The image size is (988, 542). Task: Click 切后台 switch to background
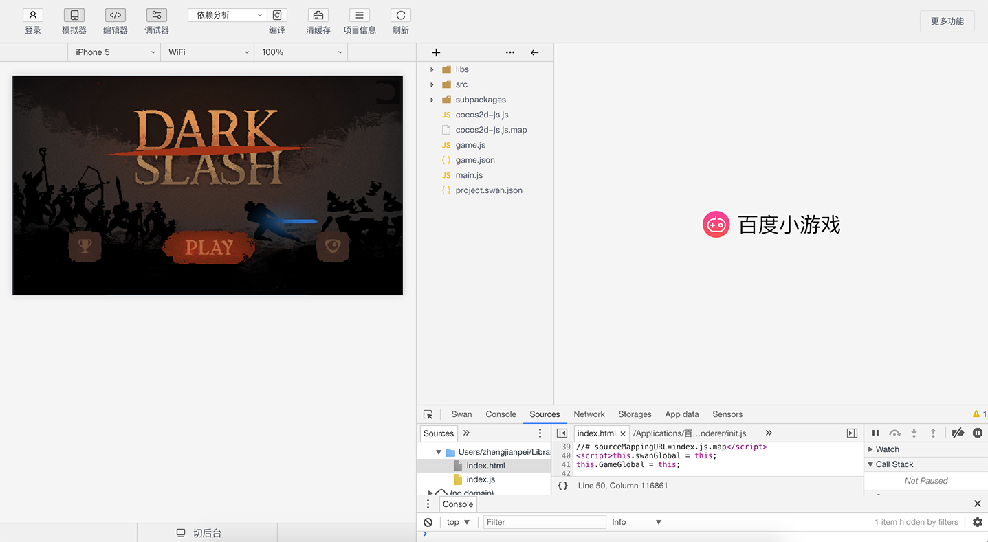207,533
